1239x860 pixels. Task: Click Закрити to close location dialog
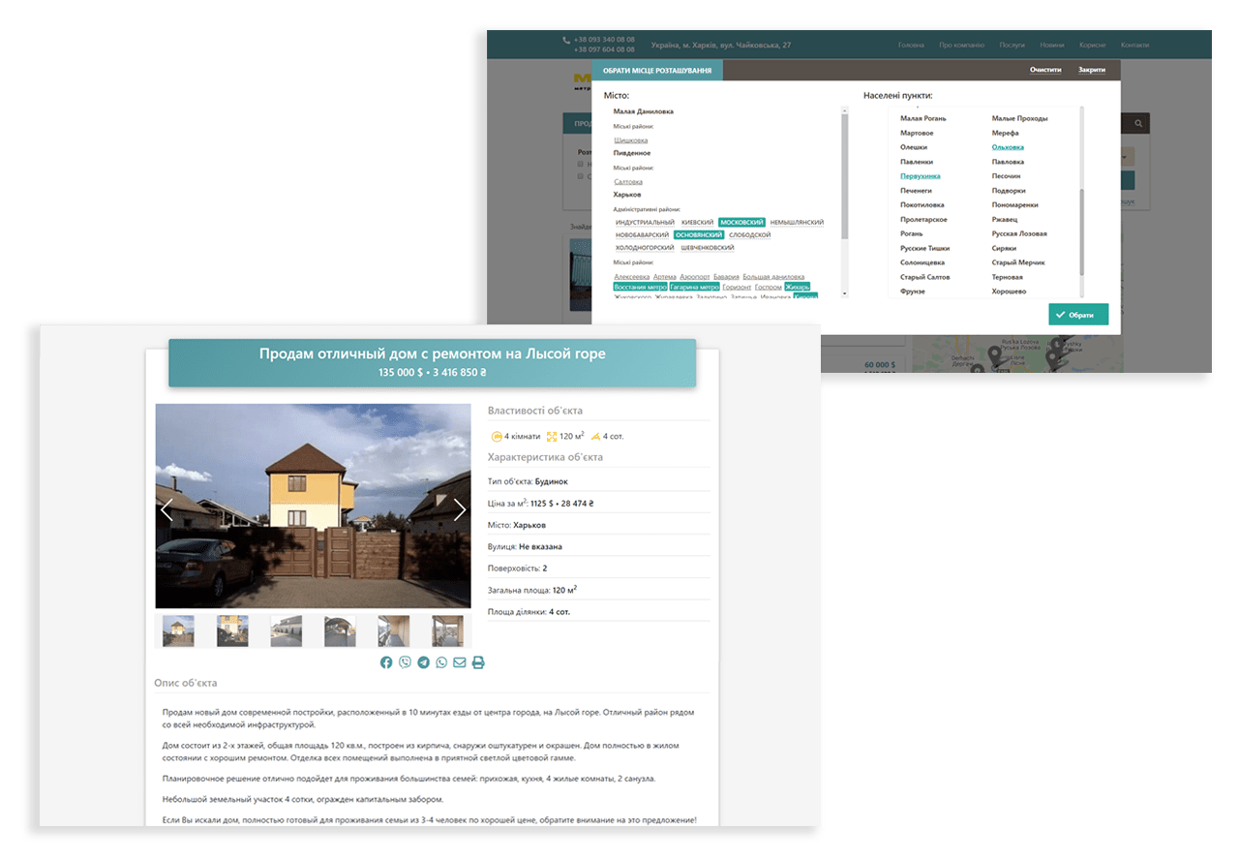click(x=1092, y=70)
